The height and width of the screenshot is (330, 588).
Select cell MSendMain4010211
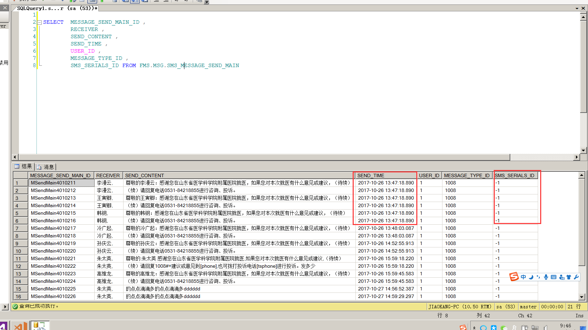pyautogui.click(x=61, y=183)
